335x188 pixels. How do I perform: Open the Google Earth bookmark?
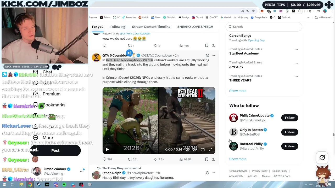click(259, 17)
